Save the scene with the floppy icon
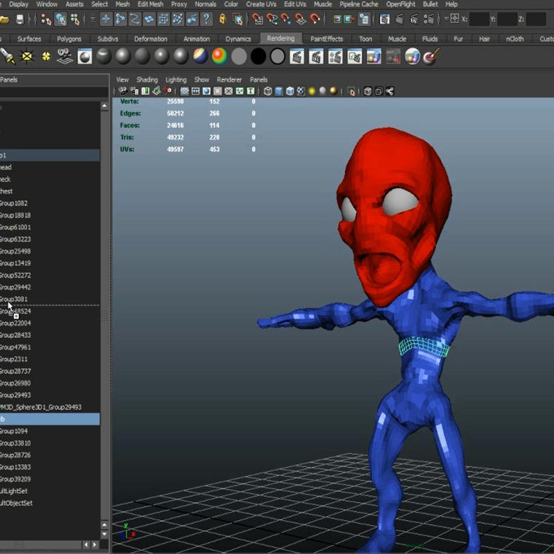This screenshot has height=554, width=554. pyautogui.click(x=20, y=19)
